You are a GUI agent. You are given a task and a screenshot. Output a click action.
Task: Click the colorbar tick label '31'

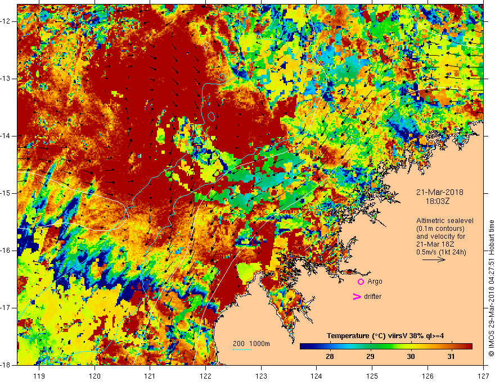451,357
